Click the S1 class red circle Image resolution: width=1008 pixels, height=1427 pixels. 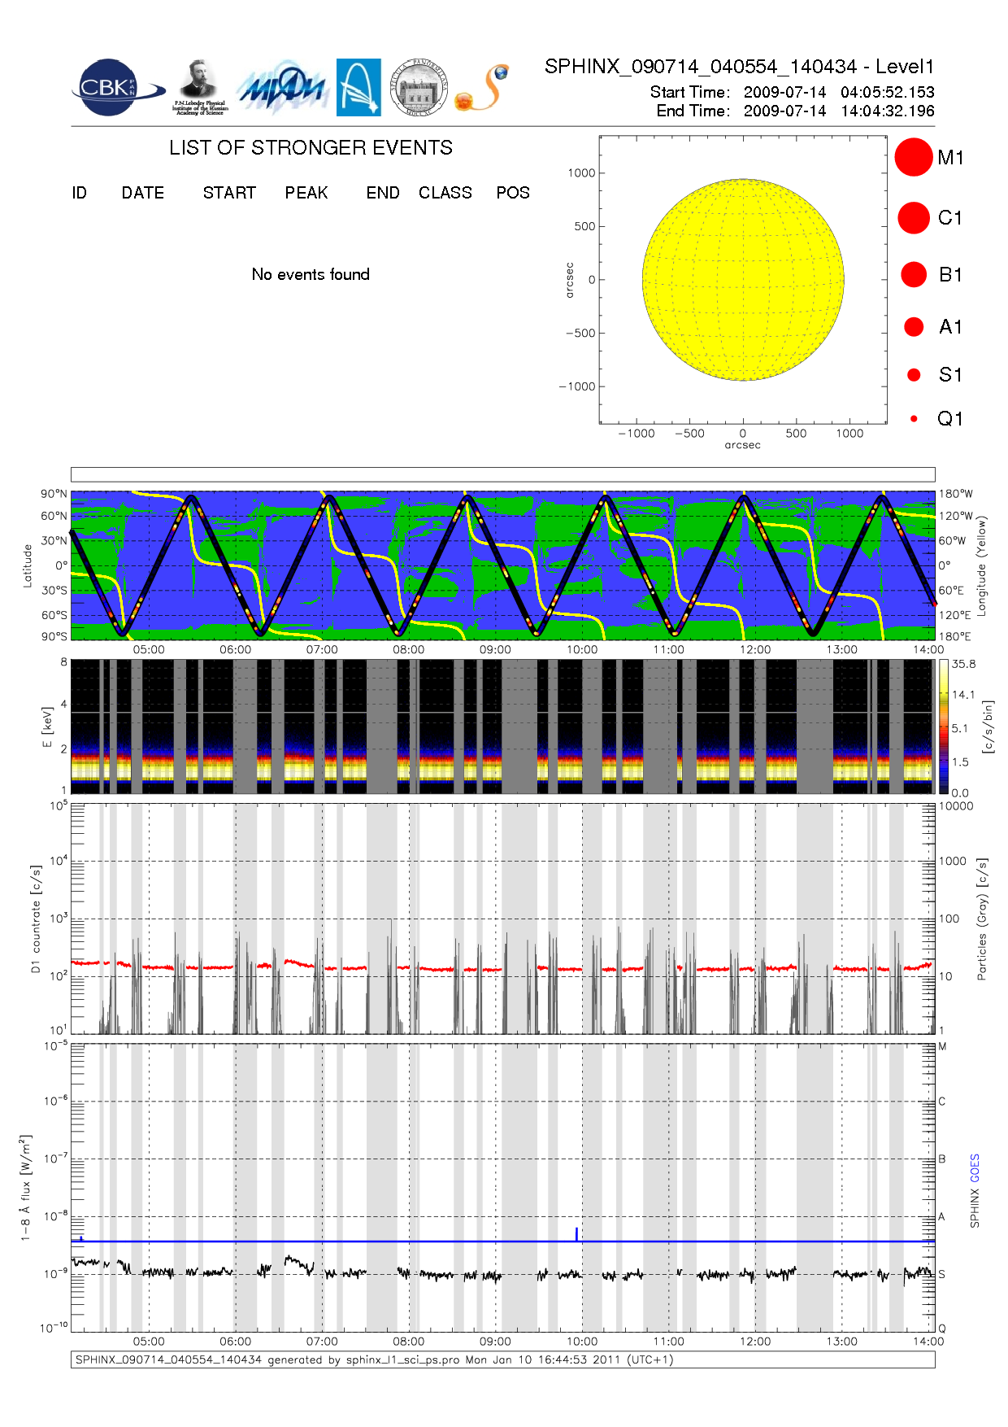[914, 375]
